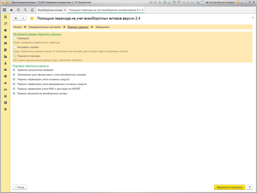Open CRM and marketing sidebar section

tap(5, 24)
